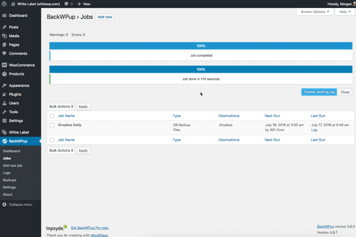
Task: Click the bottom Type footer header
Action: click(177, 140)
